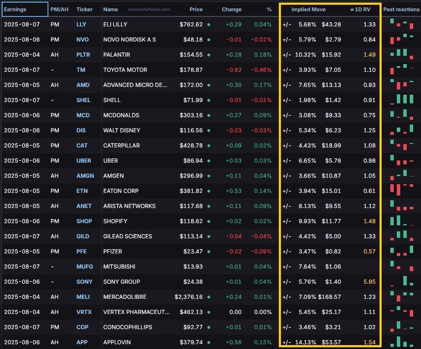
Task: Sort by the Implied Move column header
Action: (x=308, y=10)
